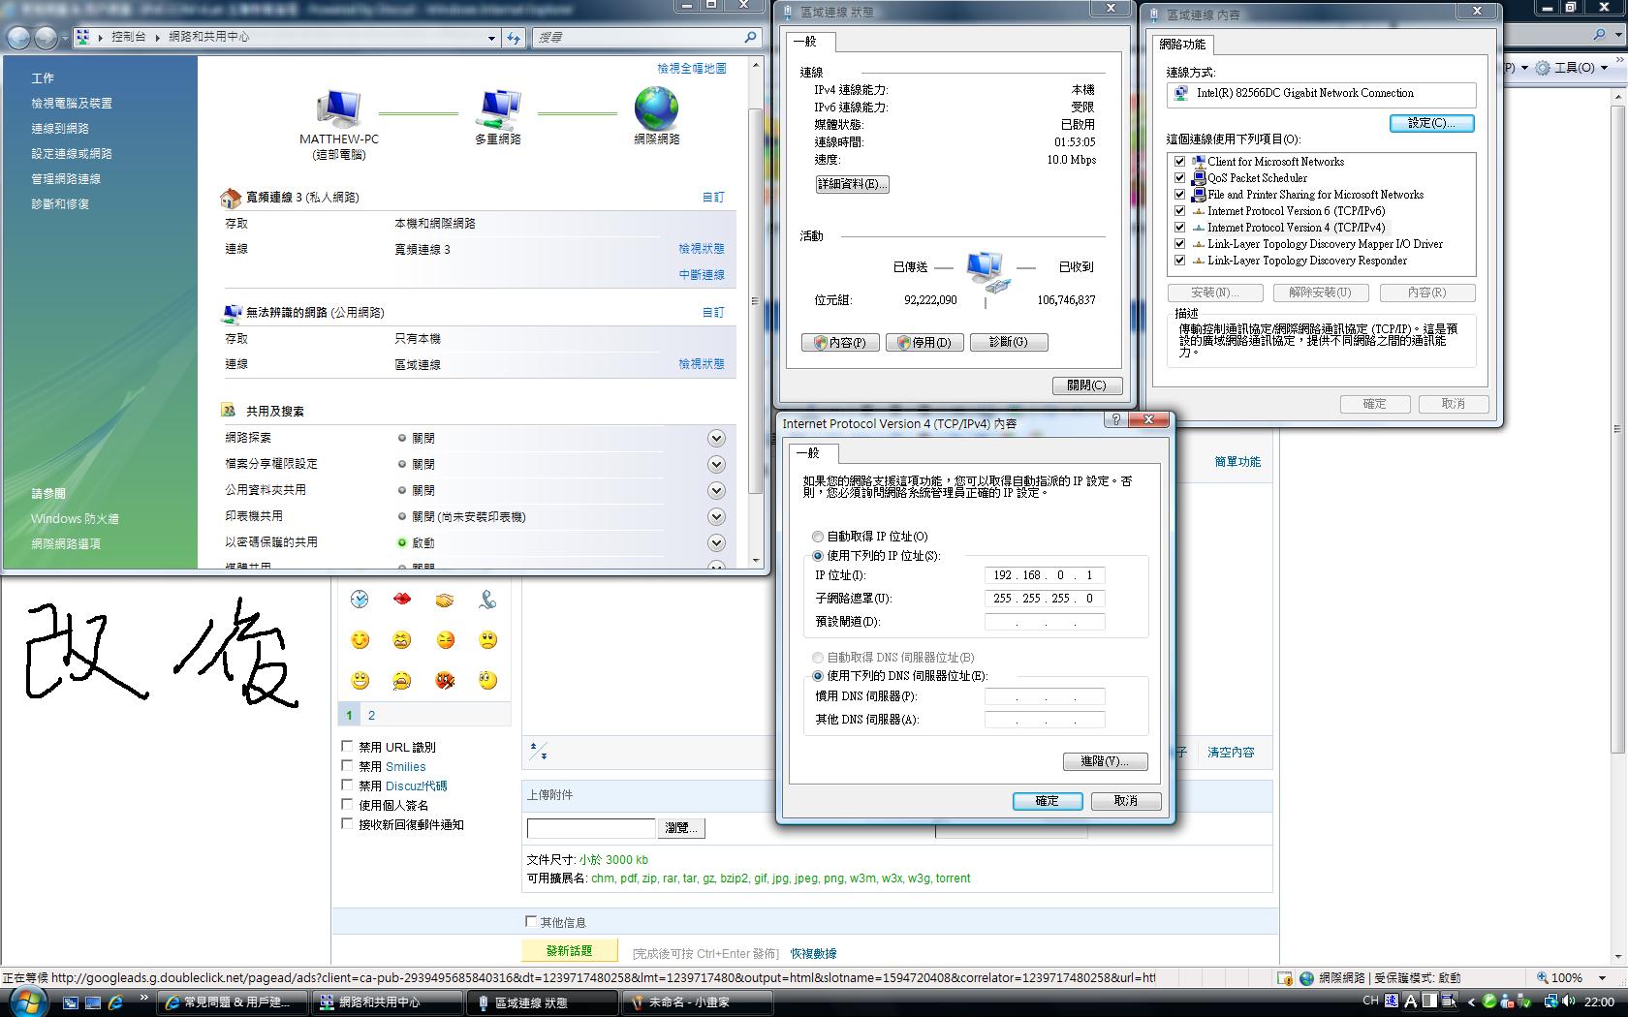The width and height of the screenshot is (1628, 1017).
Task: Click 設定(C)... adapter configure button
Action: pyautogui.click(x=1431, y=123)
